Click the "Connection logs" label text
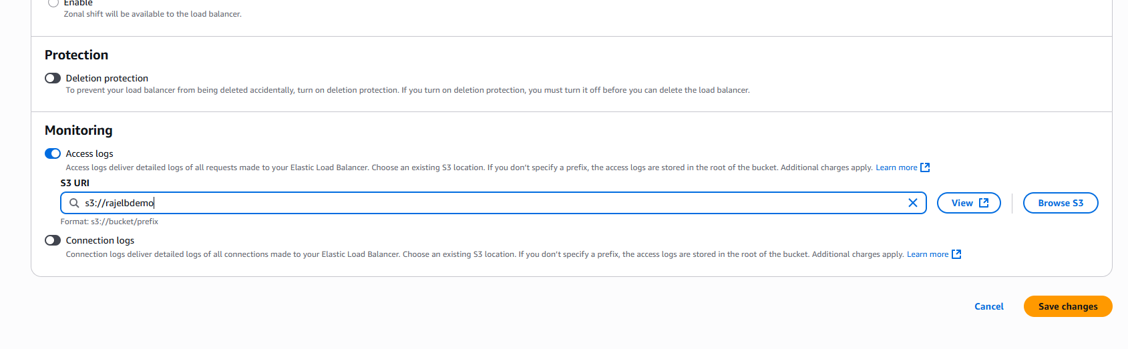1128x349 pixels. pyautogui.click(x=100, y=240)
